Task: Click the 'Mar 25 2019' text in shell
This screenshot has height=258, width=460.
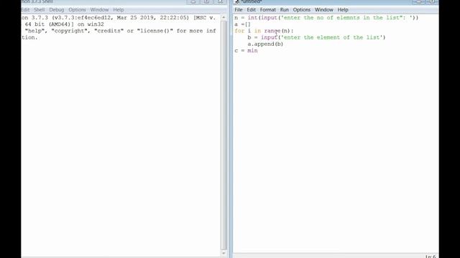Action: pos(137,17)
